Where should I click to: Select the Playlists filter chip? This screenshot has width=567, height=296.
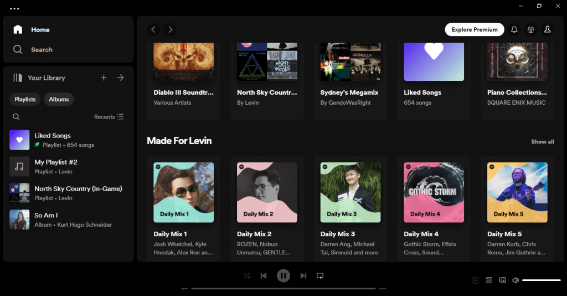click(25, 99)
